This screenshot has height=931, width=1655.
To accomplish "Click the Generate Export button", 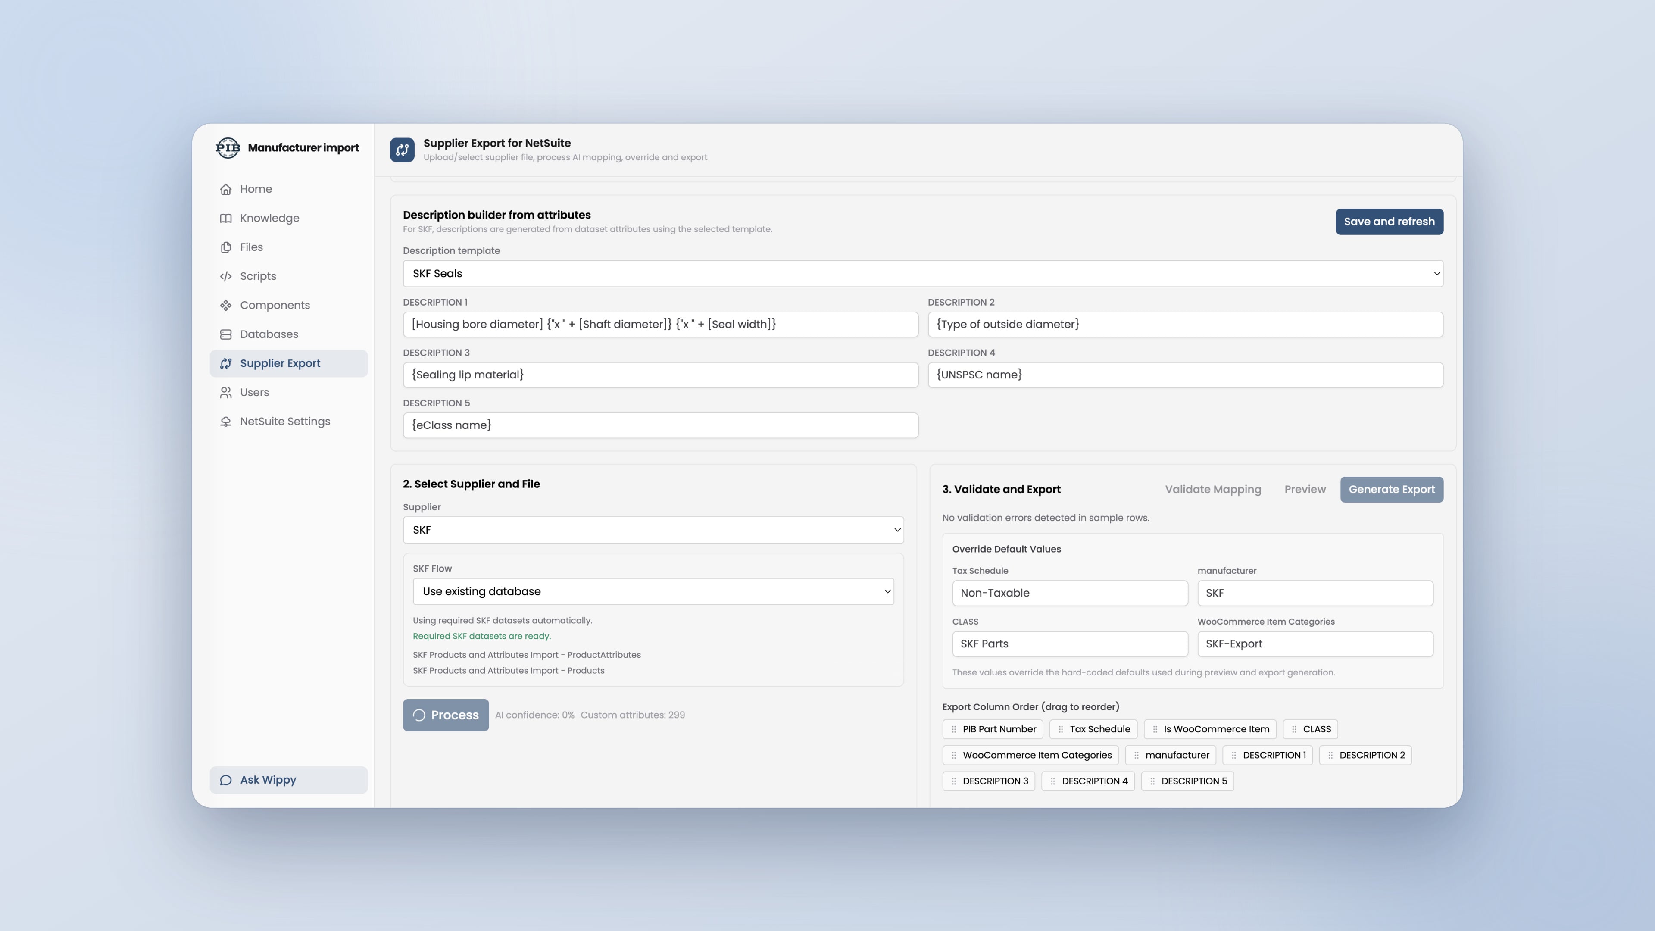I will (1392, 490).
